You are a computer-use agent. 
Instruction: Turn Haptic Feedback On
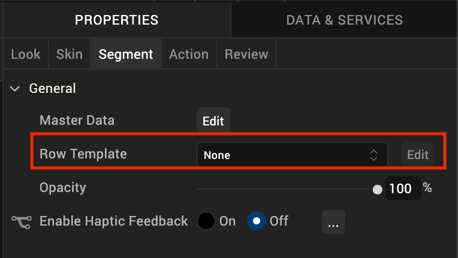click(x=207, y=221)
